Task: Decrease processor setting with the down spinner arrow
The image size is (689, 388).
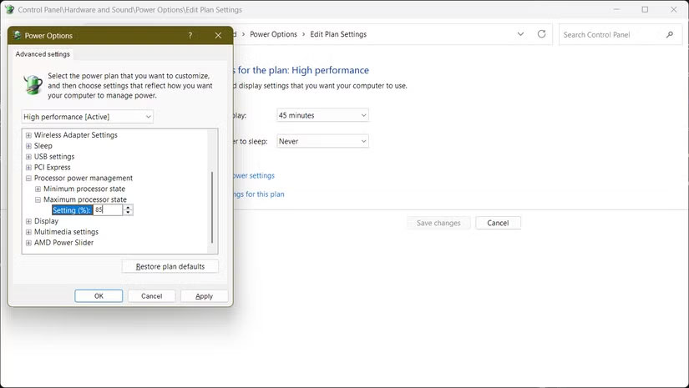Action: (128, 213)
